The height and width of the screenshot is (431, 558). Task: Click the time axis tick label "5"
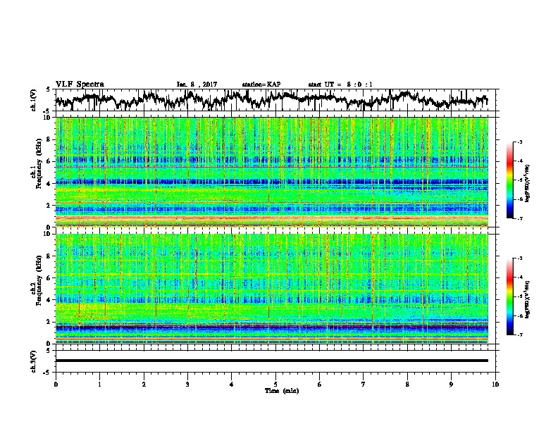coord(275,385)
